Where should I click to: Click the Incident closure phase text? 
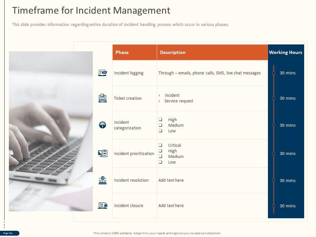click(x=128, y=205)
